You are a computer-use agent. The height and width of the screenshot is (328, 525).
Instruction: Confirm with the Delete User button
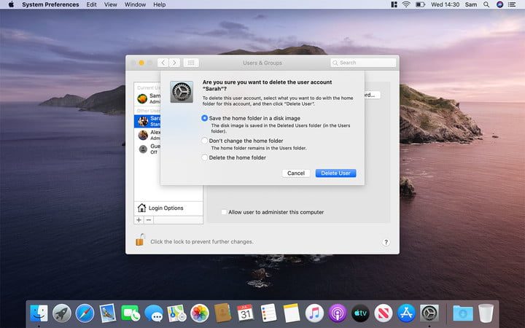tap(335, 173)
